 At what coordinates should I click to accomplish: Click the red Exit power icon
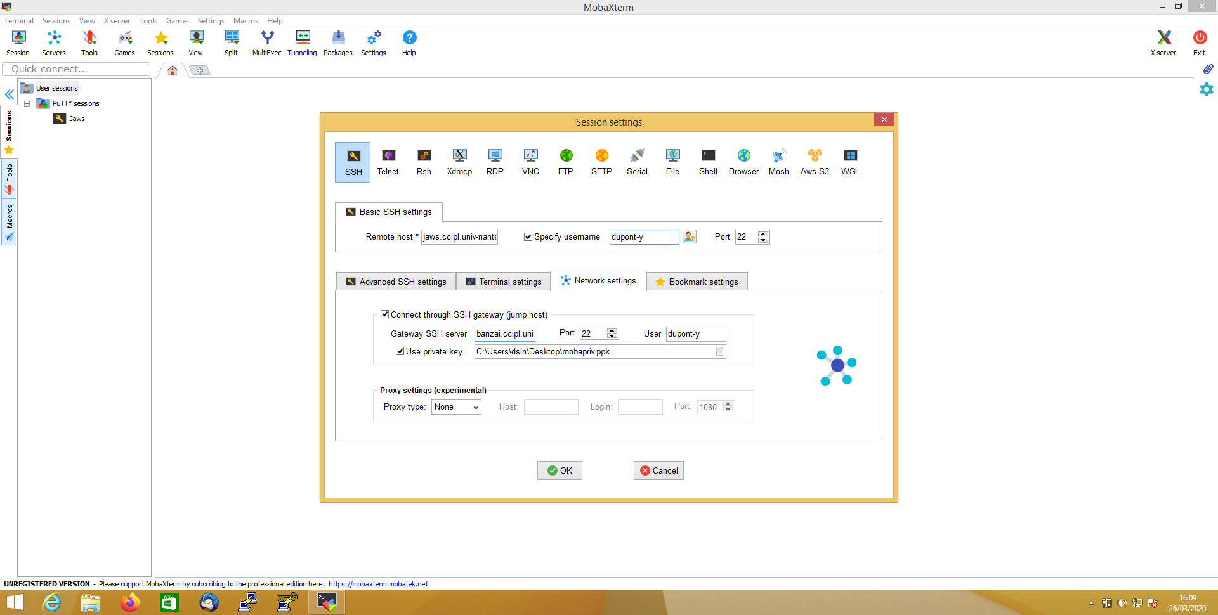(1200, 43)
